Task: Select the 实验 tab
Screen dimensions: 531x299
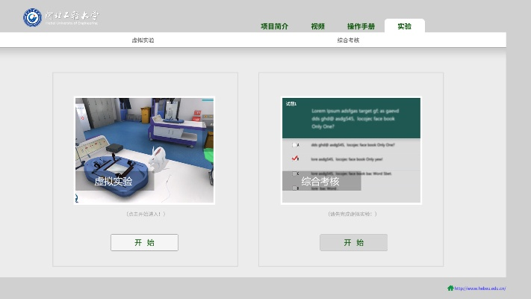Action: click(x=404, y=26)
